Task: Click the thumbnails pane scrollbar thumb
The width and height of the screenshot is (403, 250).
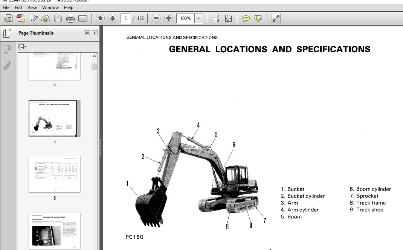Action: (94, 67)
